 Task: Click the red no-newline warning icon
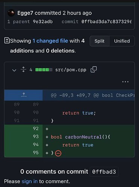(58, 153)
